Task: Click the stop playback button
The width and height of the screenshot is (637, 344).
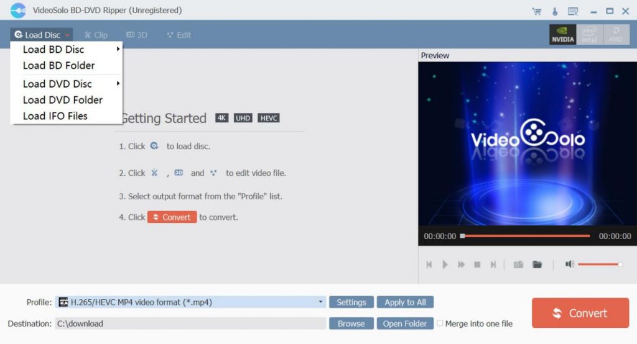Action: pos(477,265)
